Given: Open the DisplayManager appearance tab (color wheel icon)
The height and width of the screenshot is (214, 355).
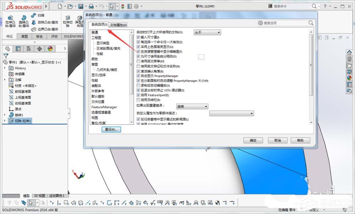Looking at the screenshot, I should (50, 48).
